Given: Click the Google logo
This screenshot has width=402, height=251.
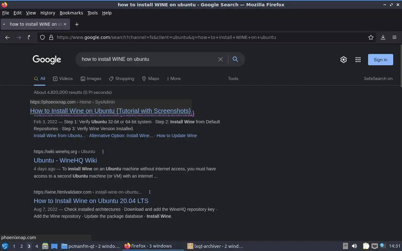Looking at the screenshot, I should pyautogui.click(x=47, y=60).
